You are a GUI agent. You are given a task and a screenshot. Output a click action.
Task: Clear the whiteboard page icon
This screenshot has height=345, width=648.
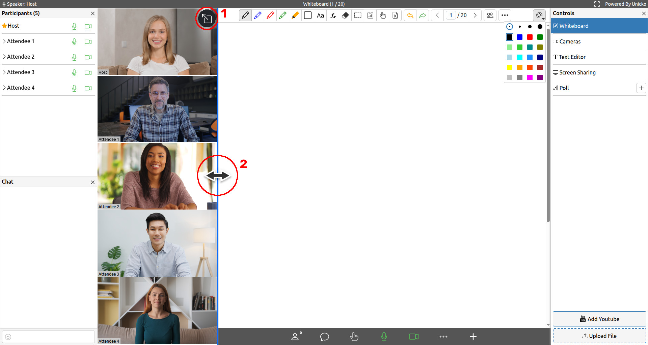click(x=395, y=15)
